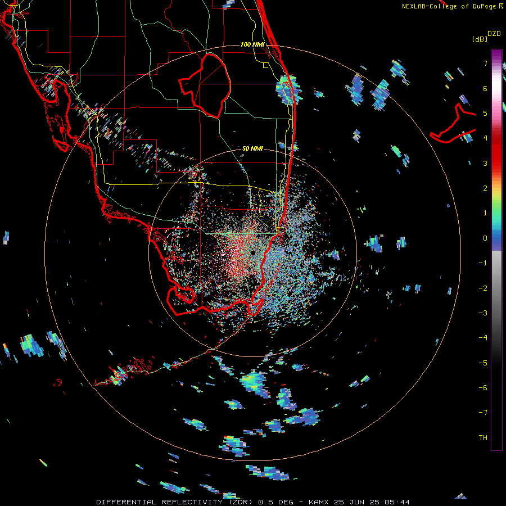Click the 'DIFFERENTIAL REFLECTIVITY (ZDR)' caption text
This screenshot has height=506, width=506.
pos(175,502)
